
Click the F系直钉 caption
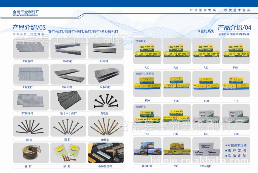point(28,61)
